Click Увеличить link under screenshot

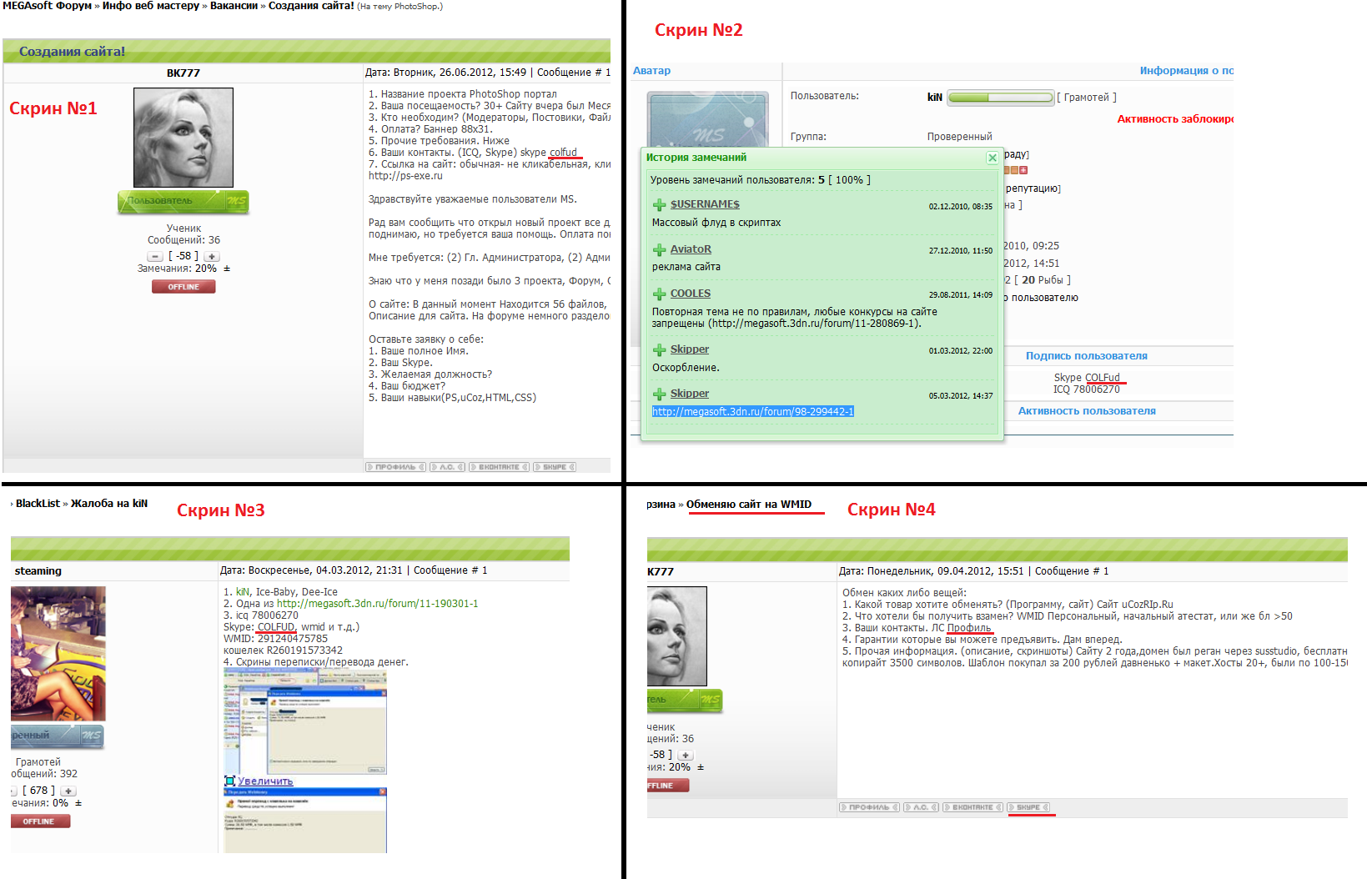[265, 781]
